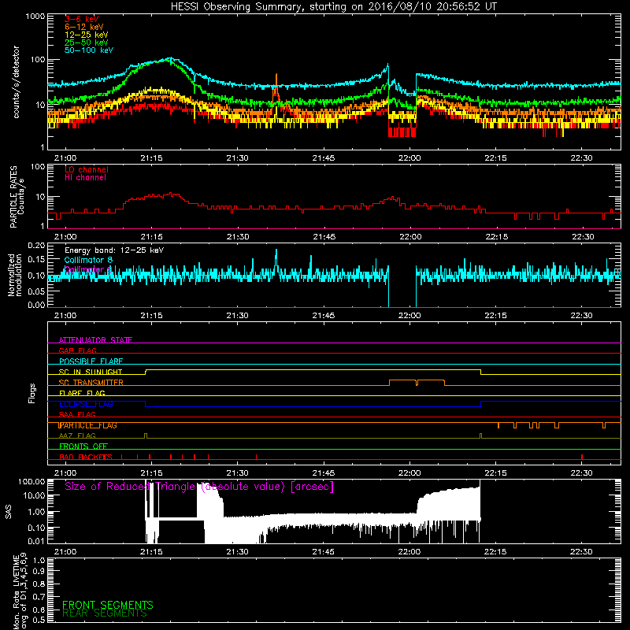Click the '22:00' time label under particle rates panel

tap(410, 237)
